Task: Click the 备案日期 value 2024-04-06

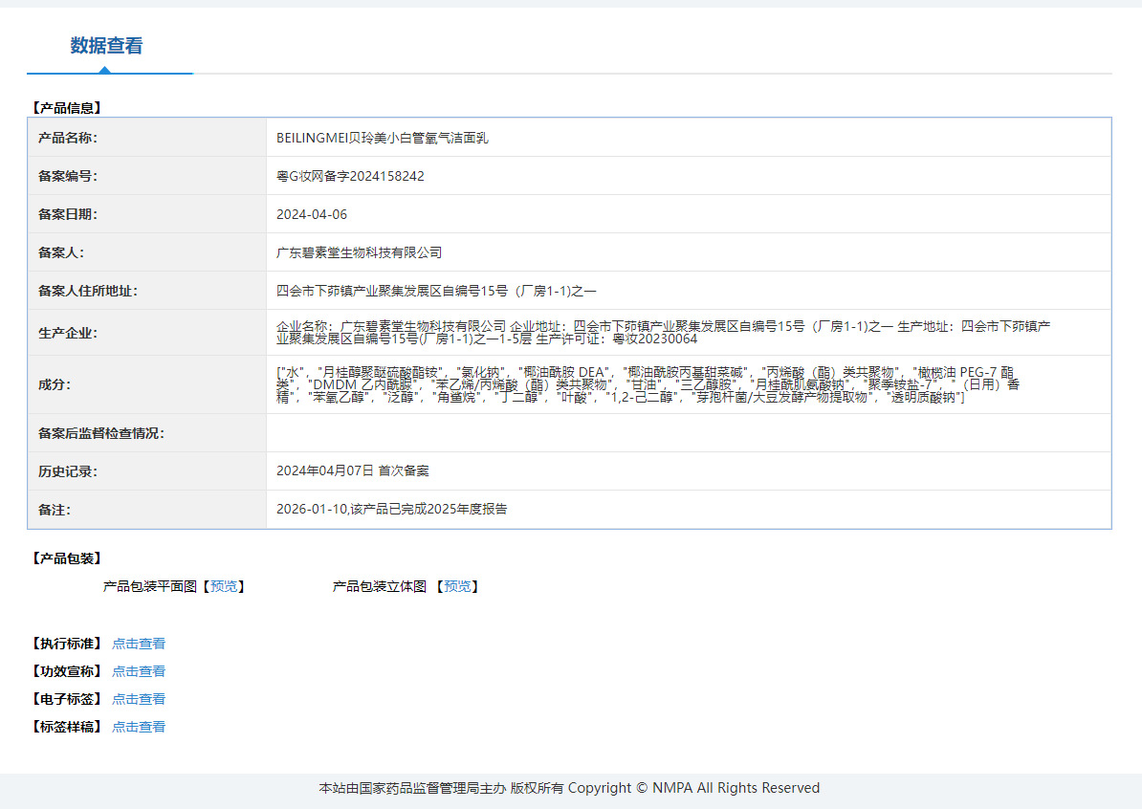Action: 312,215
